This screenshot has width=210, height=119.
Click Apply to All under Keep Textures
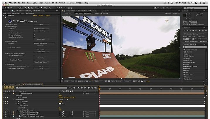(41, 39)
